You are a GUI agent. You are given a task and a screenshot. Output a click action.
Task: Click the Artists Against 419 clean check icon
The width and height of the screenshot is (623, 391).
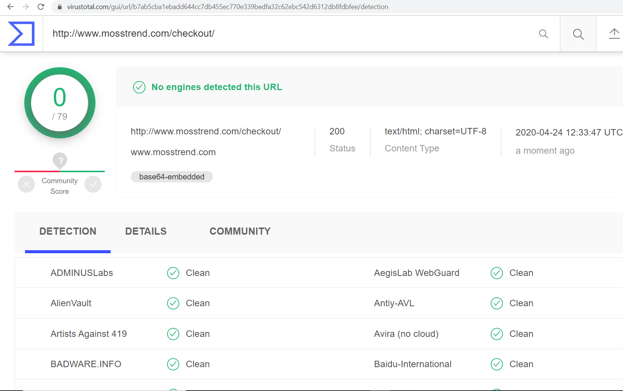[x=173, y=334]
